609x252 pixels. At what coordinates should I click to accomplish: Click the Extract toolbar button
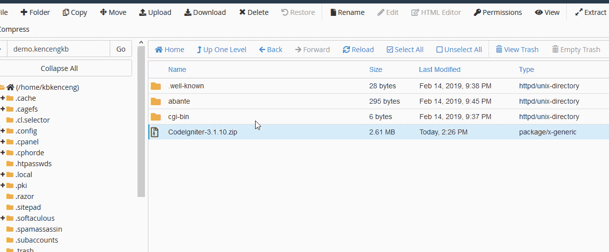point(591,12)
